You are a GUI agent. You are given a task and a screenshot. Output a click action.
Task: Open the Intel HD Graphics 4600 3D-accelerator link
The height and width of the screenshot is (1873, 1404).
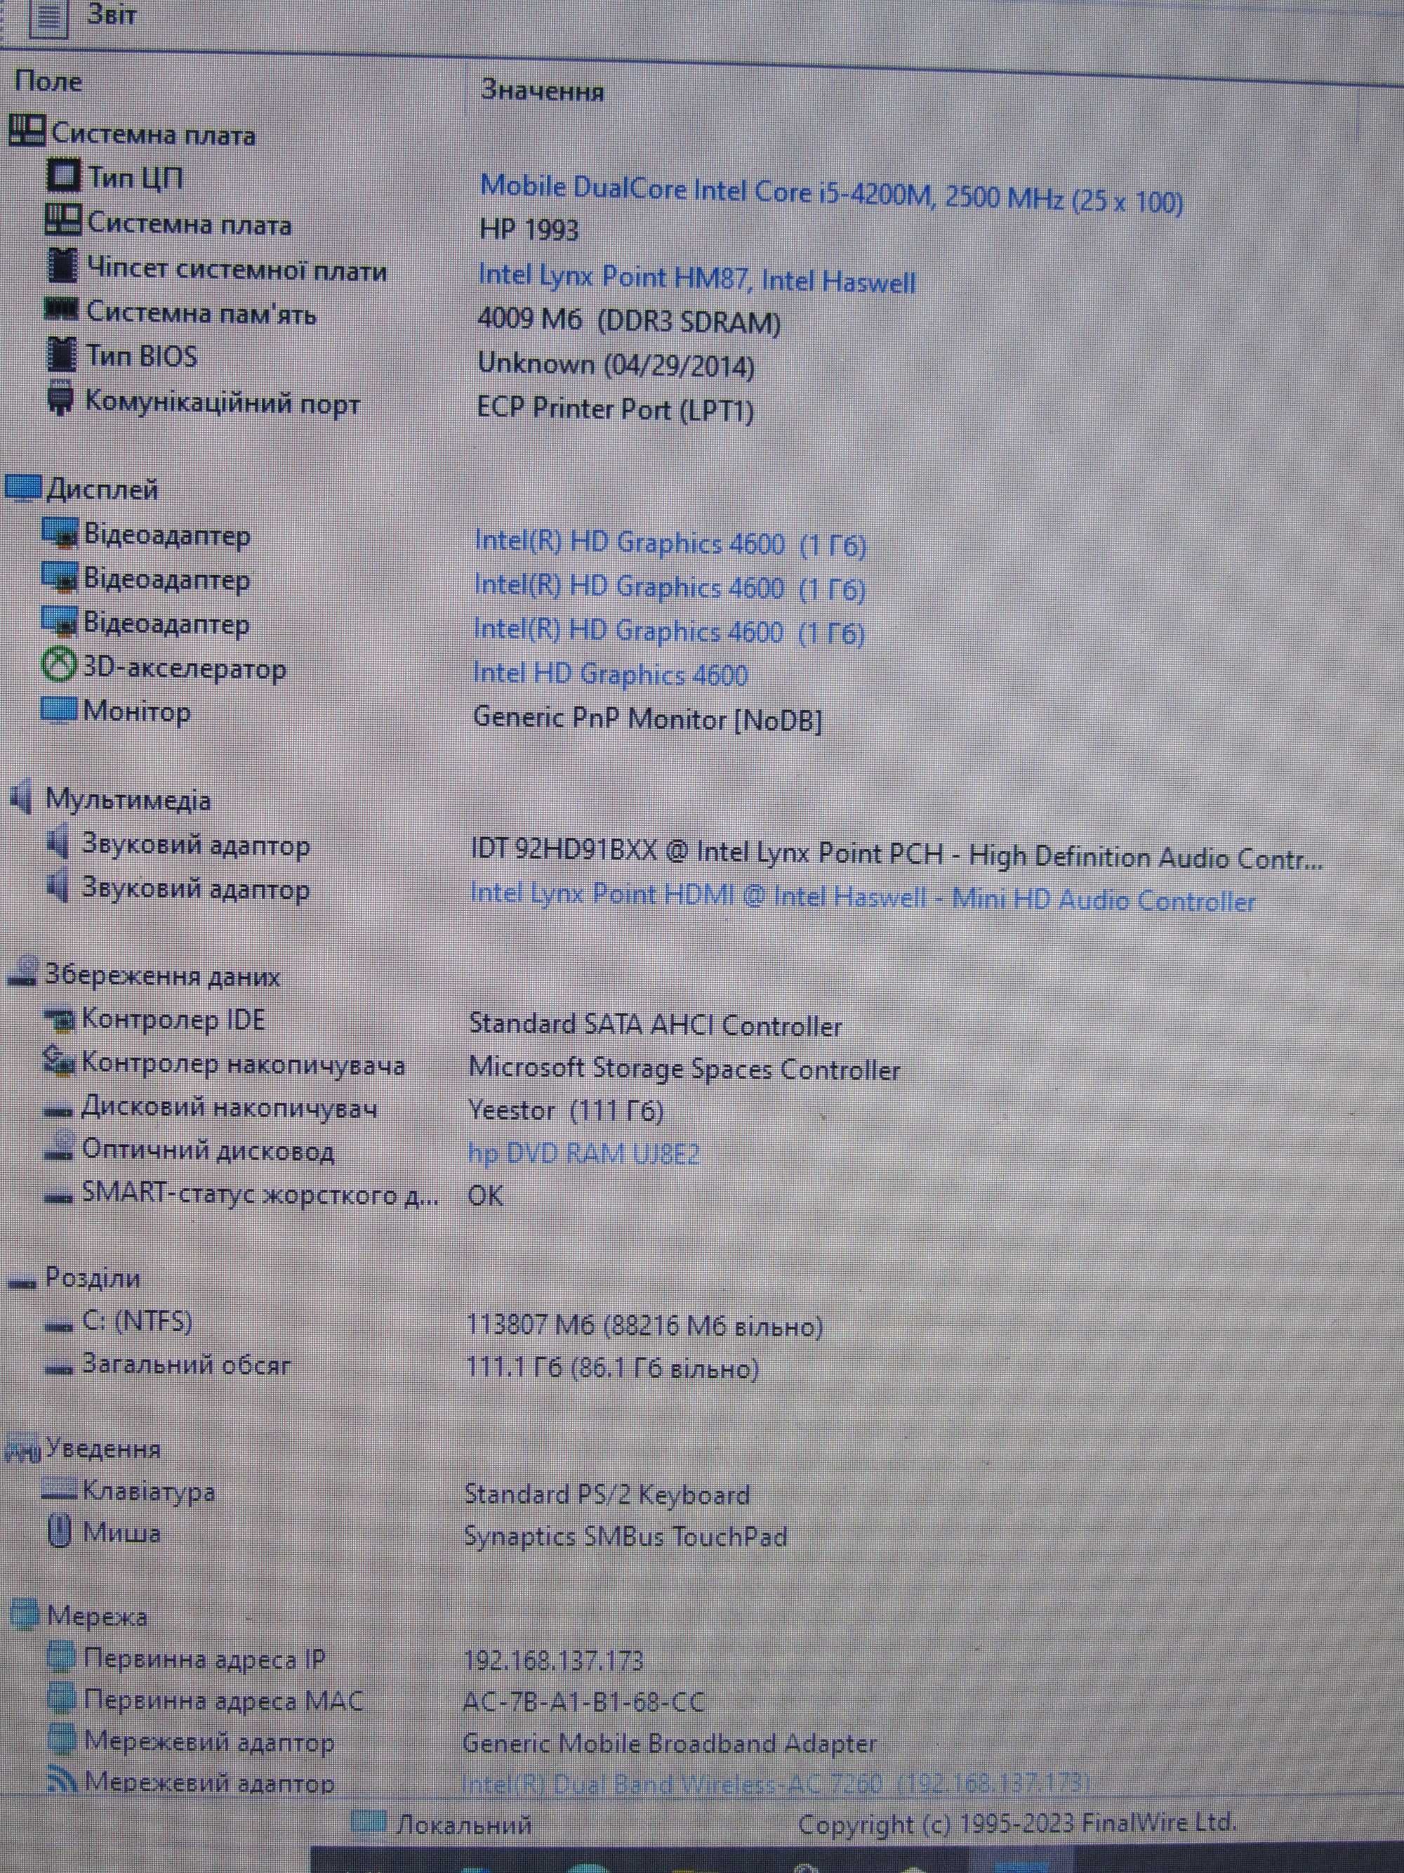pyautogui.click(x=610, y=673)
